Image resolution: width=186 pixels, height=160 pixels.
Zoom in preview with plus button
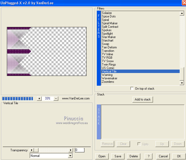(39, 98)
